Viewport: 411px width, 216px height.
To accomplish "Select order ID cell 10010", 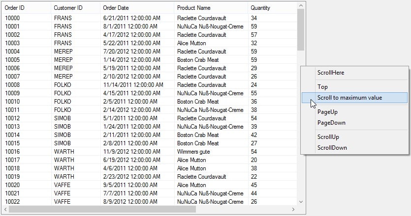I will tap(27, 102).
